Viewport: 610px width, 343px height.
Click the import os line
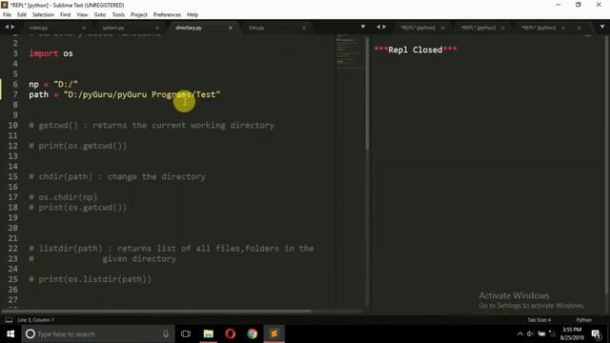pyautogui.click(x=51, y=53)
